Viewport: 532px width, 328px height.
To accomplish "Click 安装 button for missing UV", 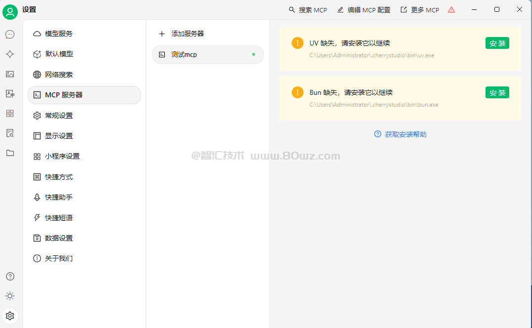I will pyautogui.click(x=497, y=43).
